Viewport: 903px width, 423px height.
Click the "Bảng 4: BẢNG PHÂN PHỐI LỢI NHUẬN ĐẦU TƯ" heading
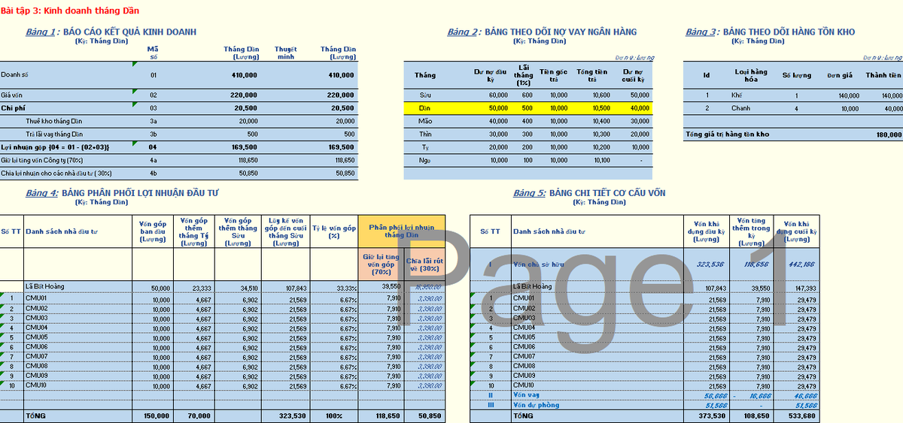[122, 193]
